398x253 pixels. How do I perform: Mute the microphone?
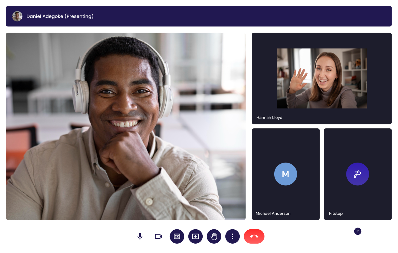point(140,236)
